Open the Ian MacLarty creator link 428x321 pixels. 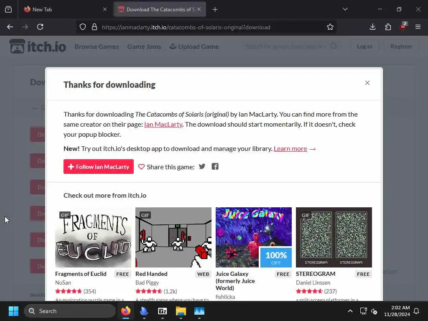pos(163,125)
